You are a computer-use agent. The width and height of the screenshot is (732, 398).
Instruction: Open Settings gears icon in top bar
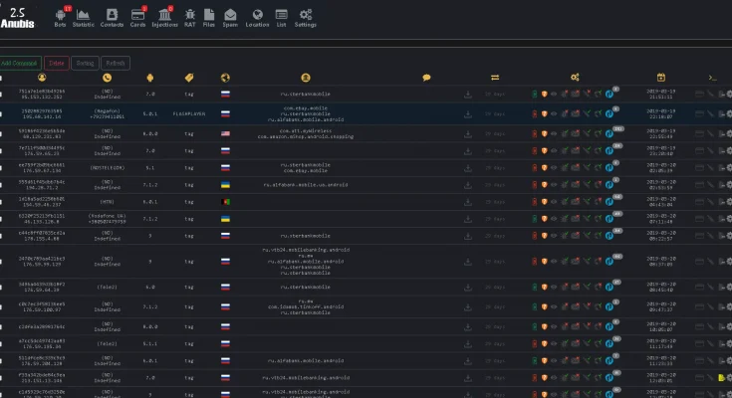tap(306, 16)
